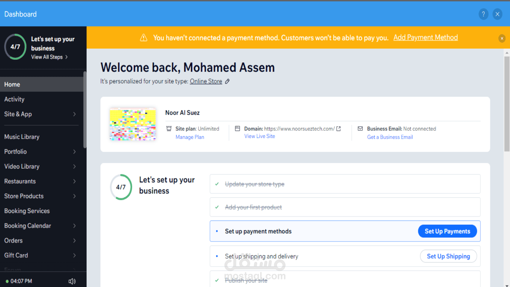
Task: Click the warning triangle icon in banner
Action: [x=143, y=38]
